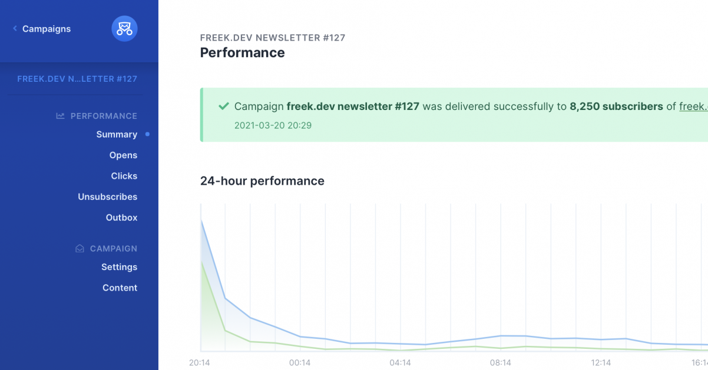Click the blue line peak at 20:14

201,219
